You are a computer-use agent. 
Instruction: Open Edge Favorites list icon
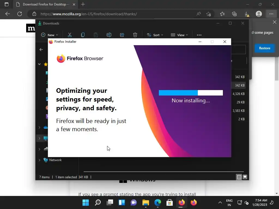point(222,14)
